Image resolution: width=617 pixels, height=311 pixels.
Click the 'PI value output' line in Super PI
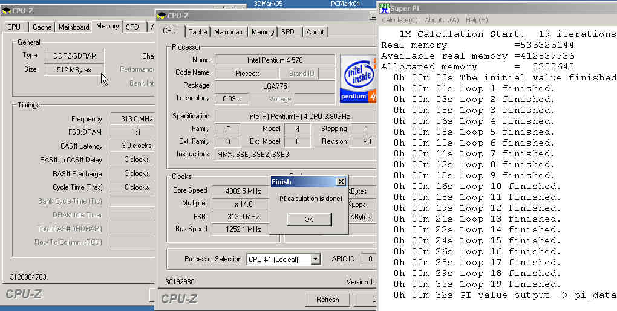coord(505,295)
